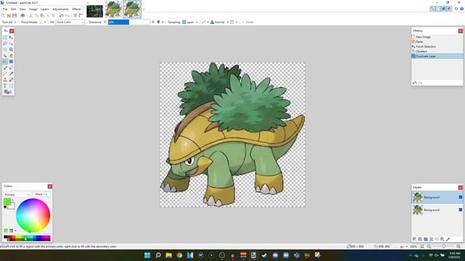The width and height of the screenshot is (465, 261).
Task: Open the Effects menu
Action: (76, 9)
